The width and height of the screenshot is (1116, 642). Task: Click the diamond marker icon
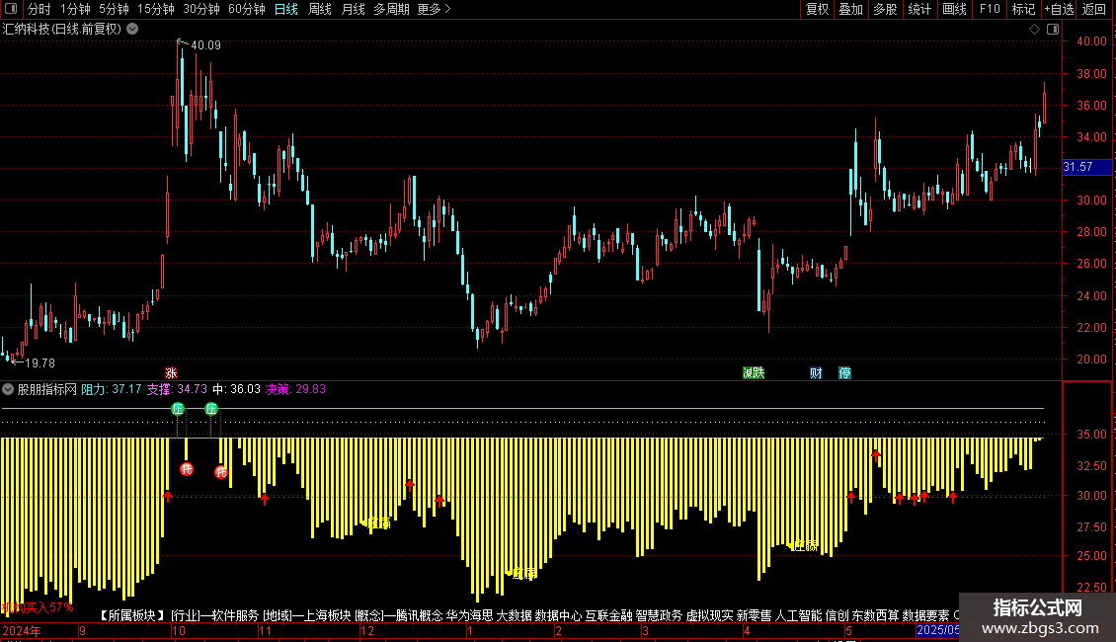(1035, 30)
